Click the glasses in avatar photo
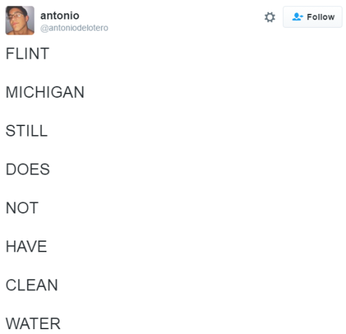Screen dimensions: 346x334 pyautogui.click(x=15, y=16)
